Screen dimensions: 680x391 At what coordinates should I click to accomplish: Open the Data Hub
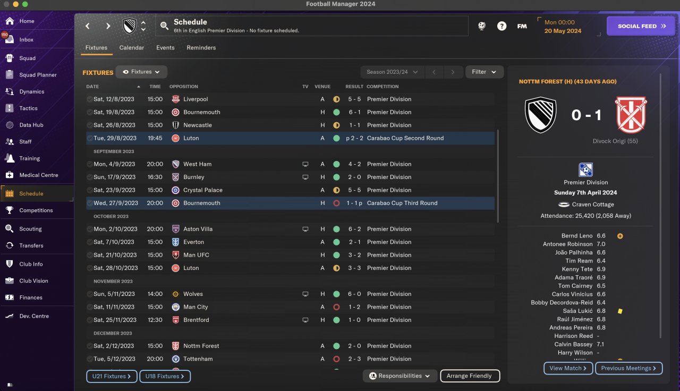point(30,125)
